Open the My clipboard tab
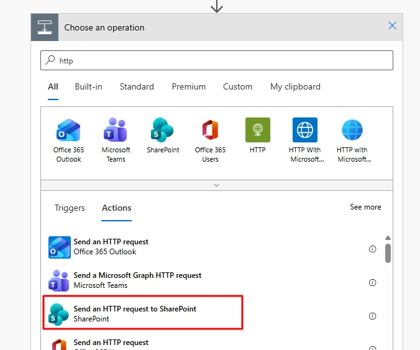The image size is (420, 350). click(x=296, y=87)
